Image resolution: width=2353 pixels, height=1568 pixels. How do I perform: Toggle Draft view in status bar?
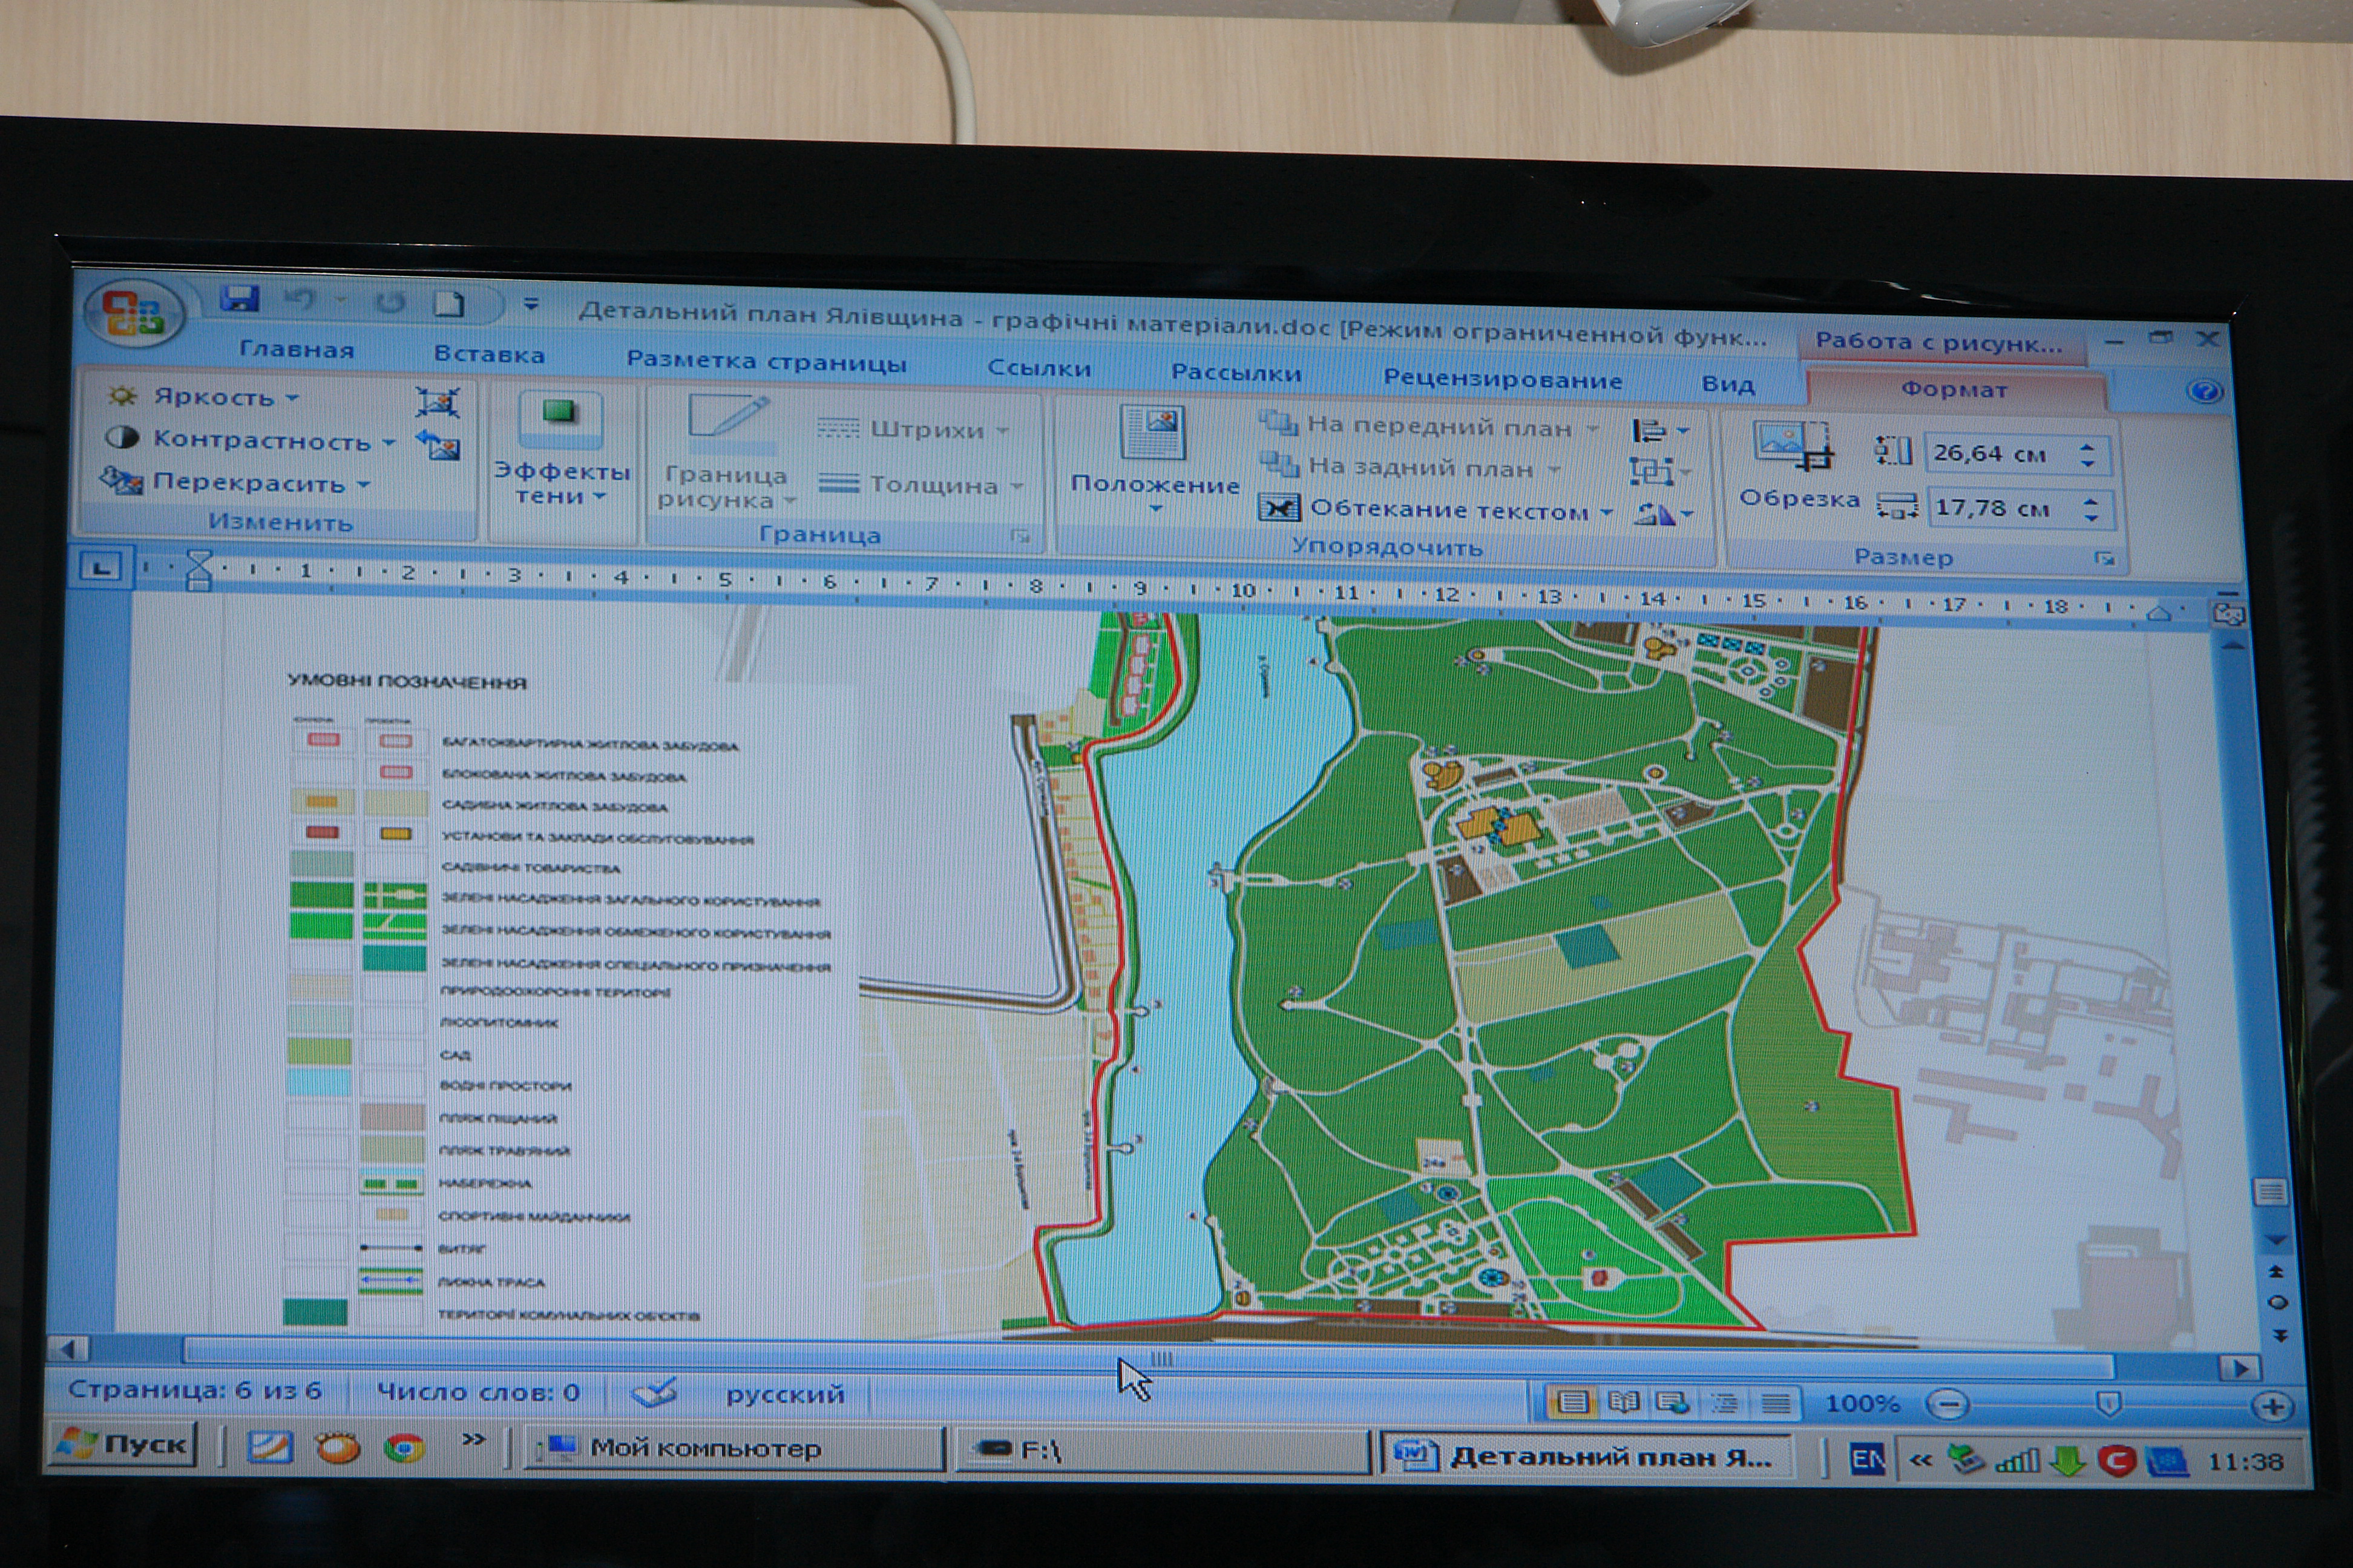(1776, 1404)
